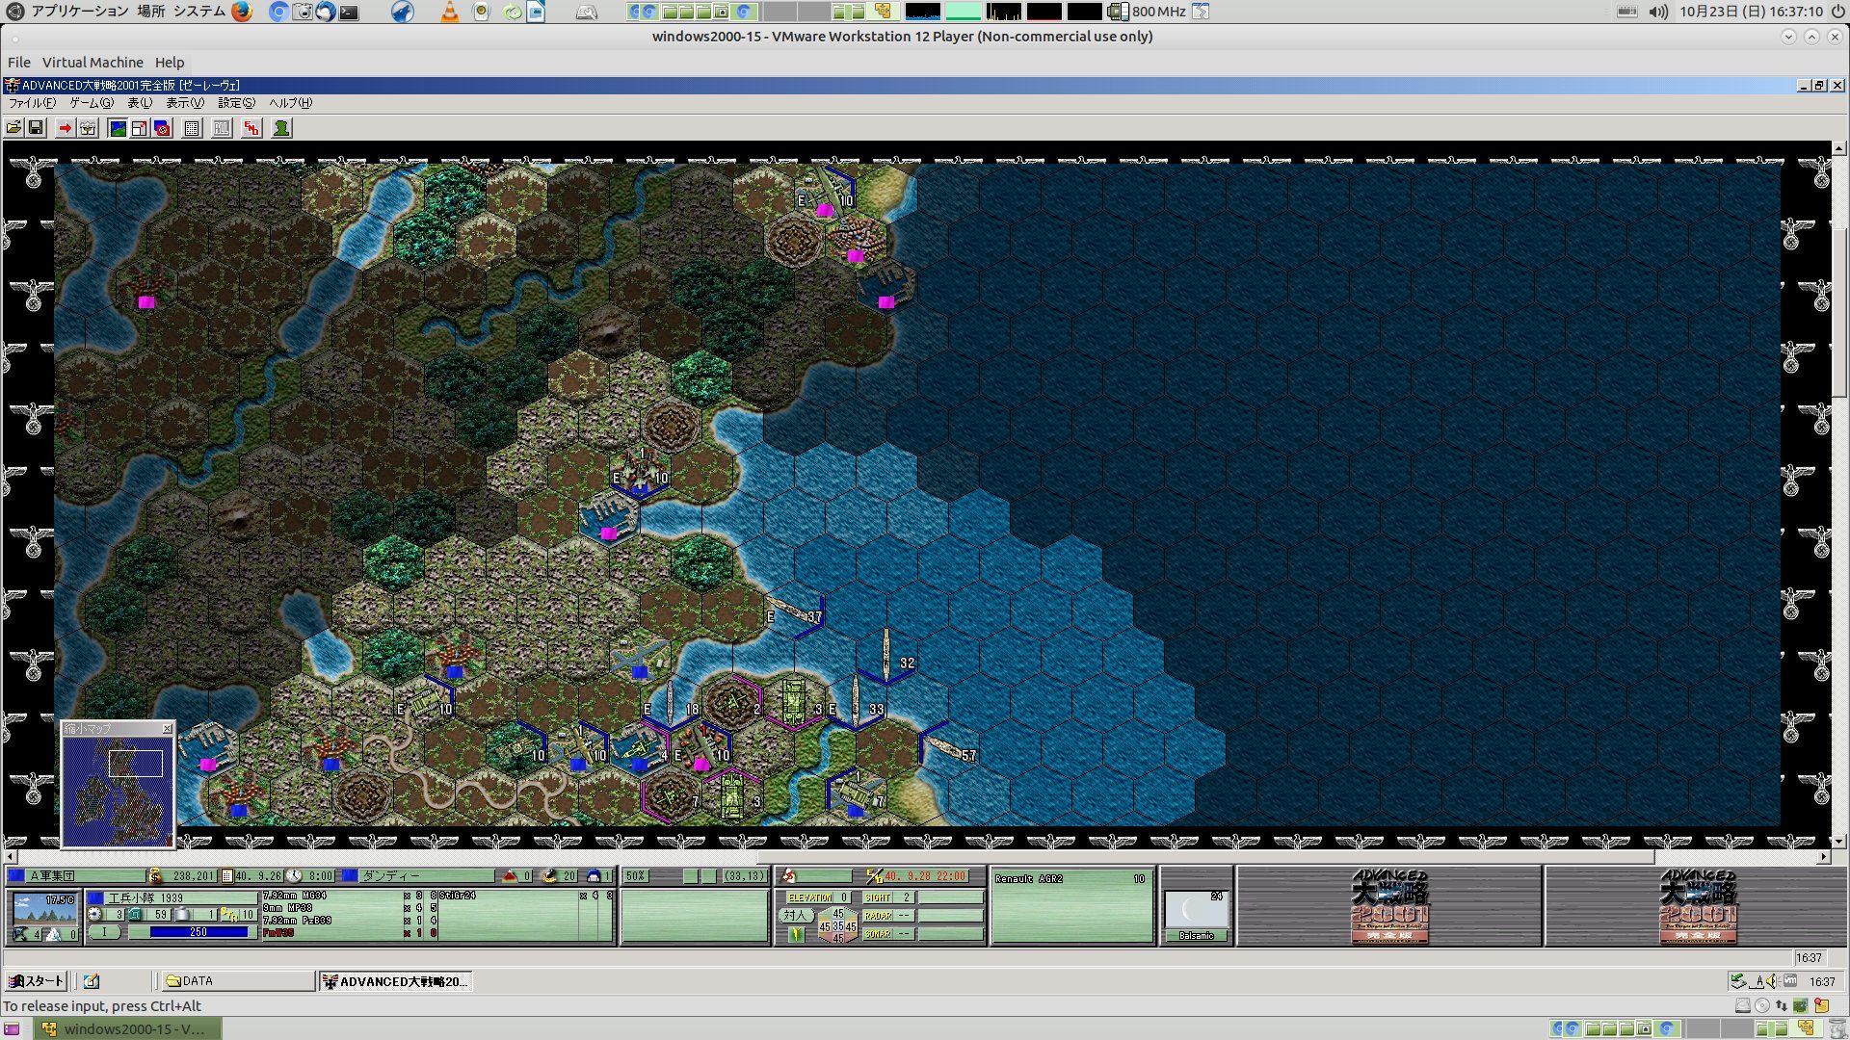
Task: Open the 表(L) menu
Action: (x=140, y=103)
